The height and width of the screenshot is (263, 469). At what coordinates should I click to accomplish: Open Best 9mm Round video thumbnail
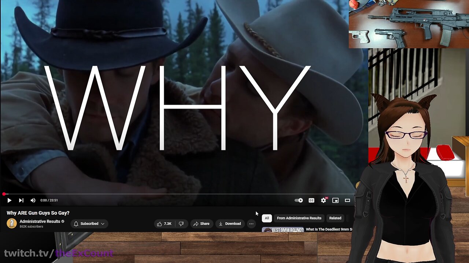283,229
